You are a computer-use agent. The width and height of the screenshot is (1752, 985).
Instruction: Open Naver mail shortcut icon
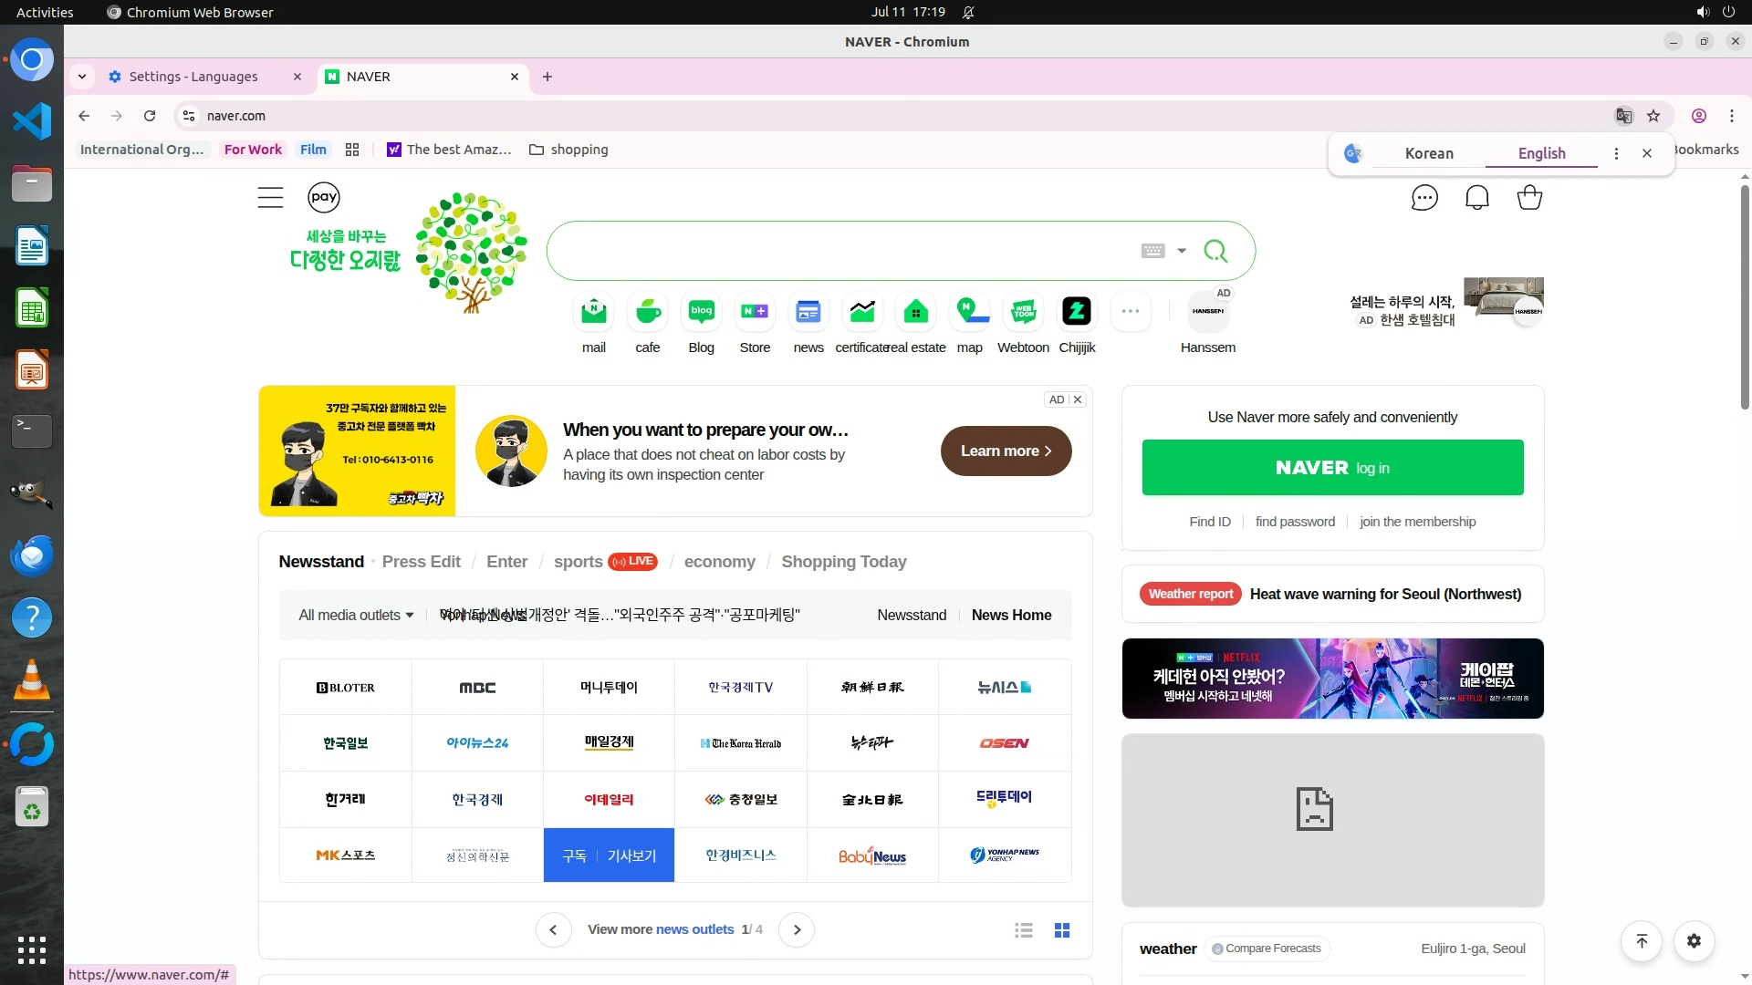click(x=594, y=312)
